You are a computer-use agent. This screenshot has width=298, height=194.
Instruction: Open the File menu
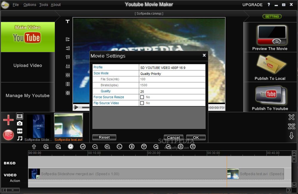click(15, 4)
